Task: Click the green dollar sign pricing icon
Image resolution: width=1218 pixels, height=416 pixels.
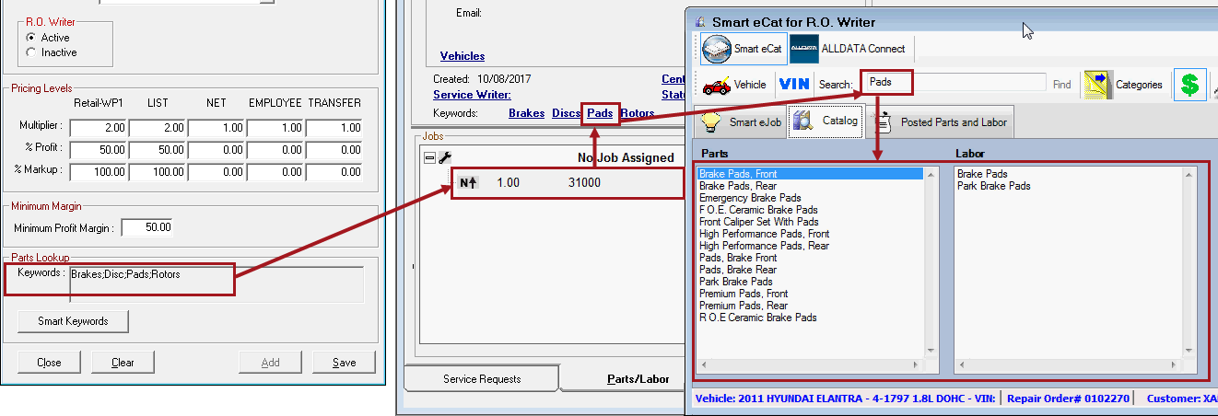Action: [1189, 85]
